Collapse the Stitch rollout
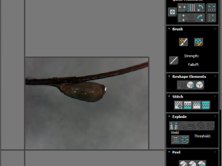 coord(169,96)
